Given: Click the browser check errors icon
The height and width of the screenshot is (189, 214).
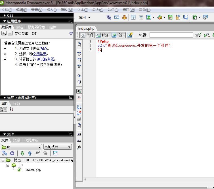Looking at the screenshot, I should [198, 35].
